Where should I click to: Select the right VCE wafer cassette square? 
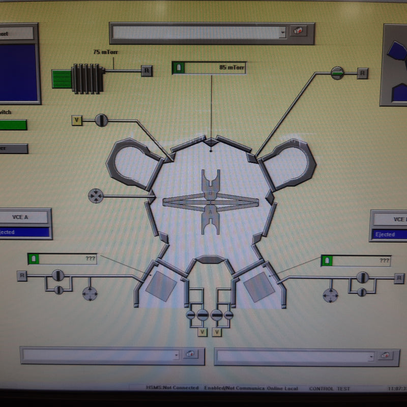point(258,286)
